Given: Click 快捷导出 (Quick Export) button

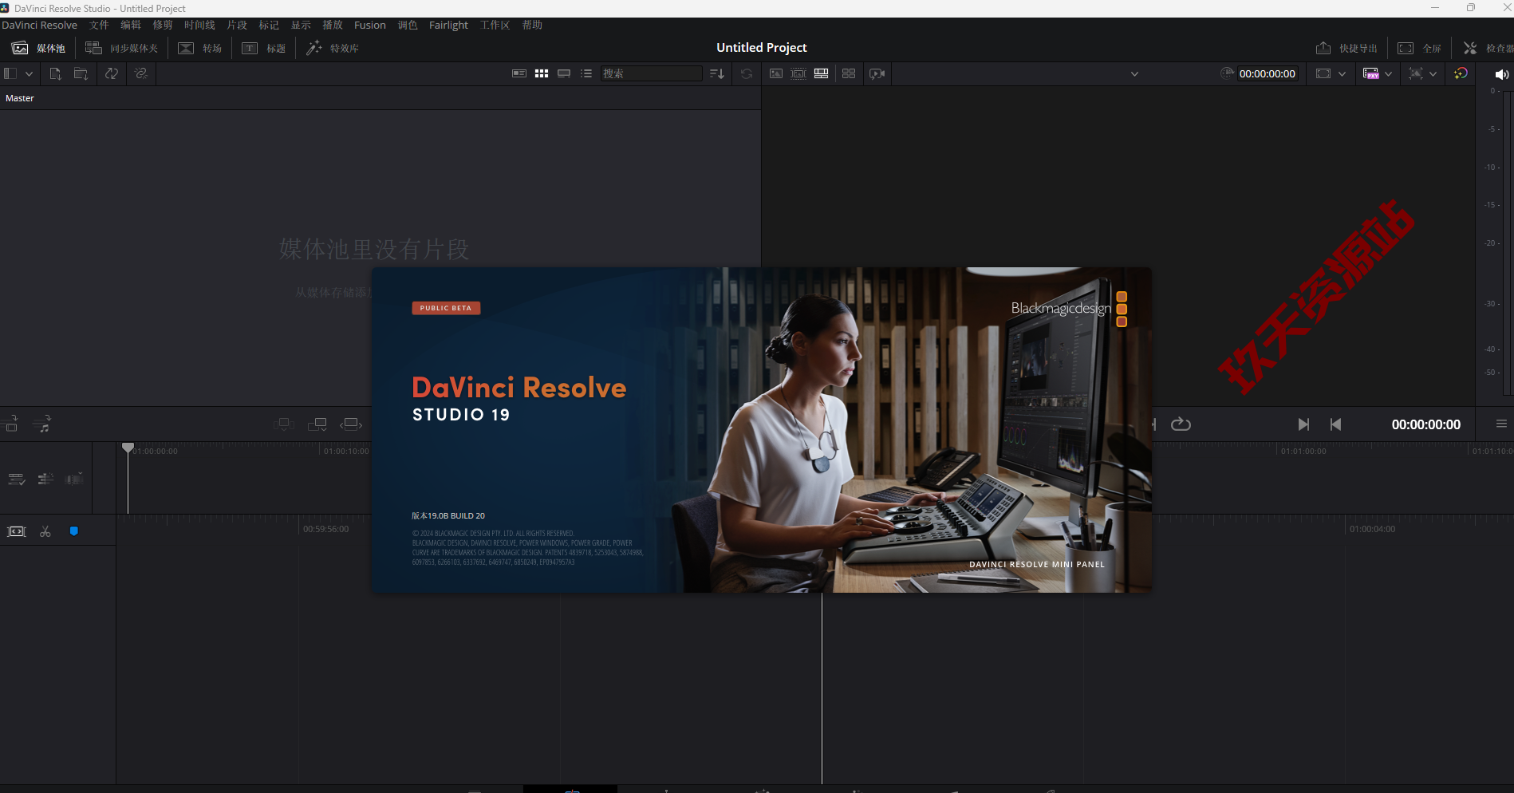Looking at the screenshot, I should coord(1346,48).
